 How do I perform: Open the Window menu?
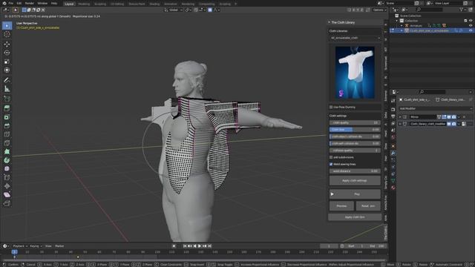coord(42,3)
